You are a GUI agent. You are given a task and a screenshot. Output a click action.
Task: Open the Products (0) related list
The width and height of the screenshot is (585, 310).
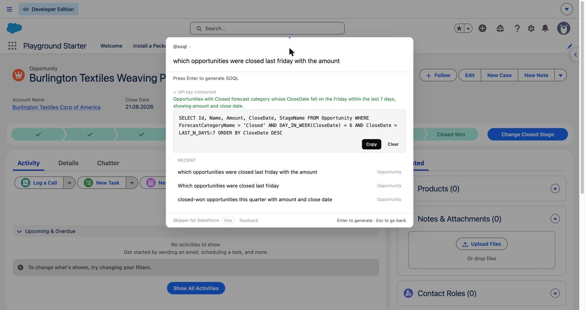[439, 189]
